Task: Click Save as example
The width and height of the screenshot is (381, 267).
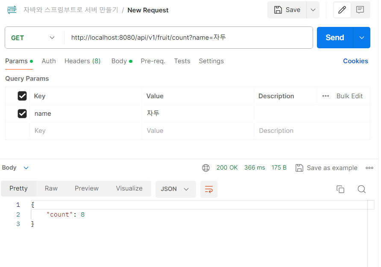Action: tap(332, 168)
